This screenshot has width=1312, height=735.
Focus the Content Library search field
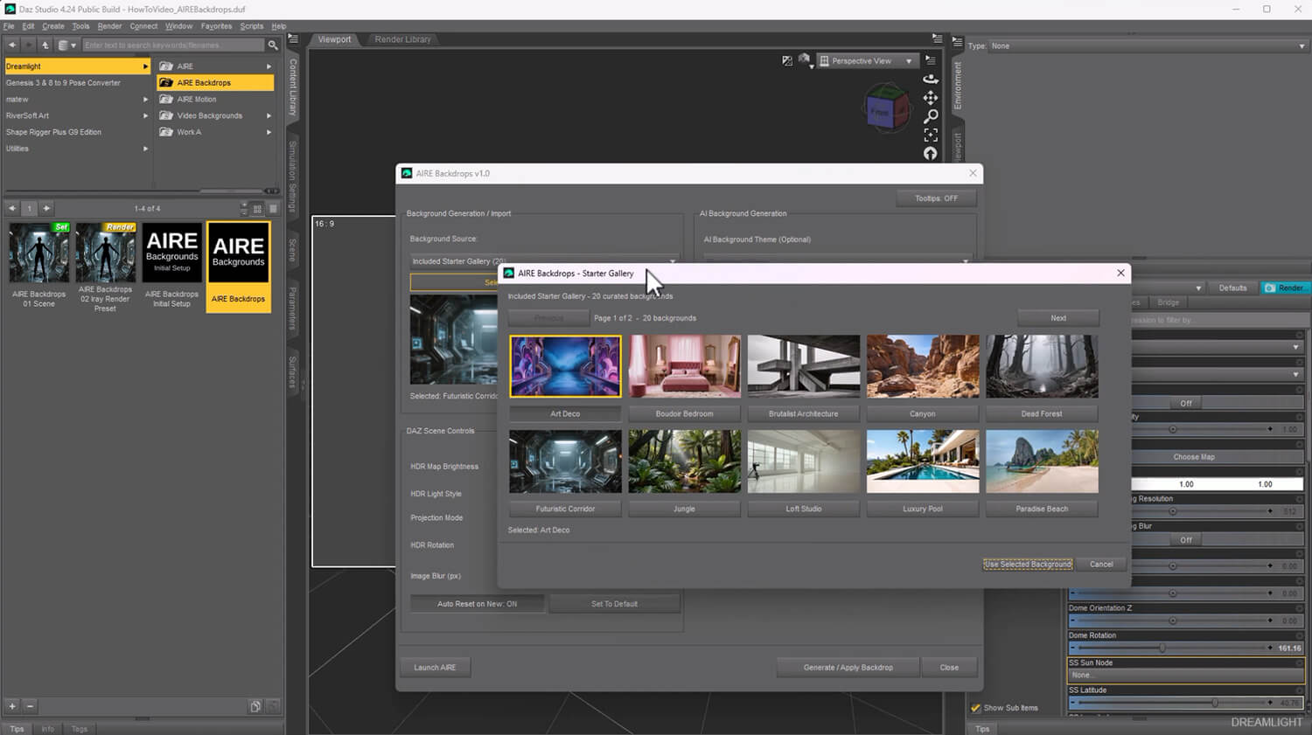(x=172, y=45)
